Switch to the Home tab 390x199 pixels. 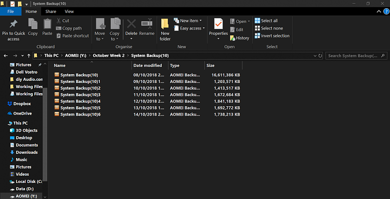tap(31, 11)
